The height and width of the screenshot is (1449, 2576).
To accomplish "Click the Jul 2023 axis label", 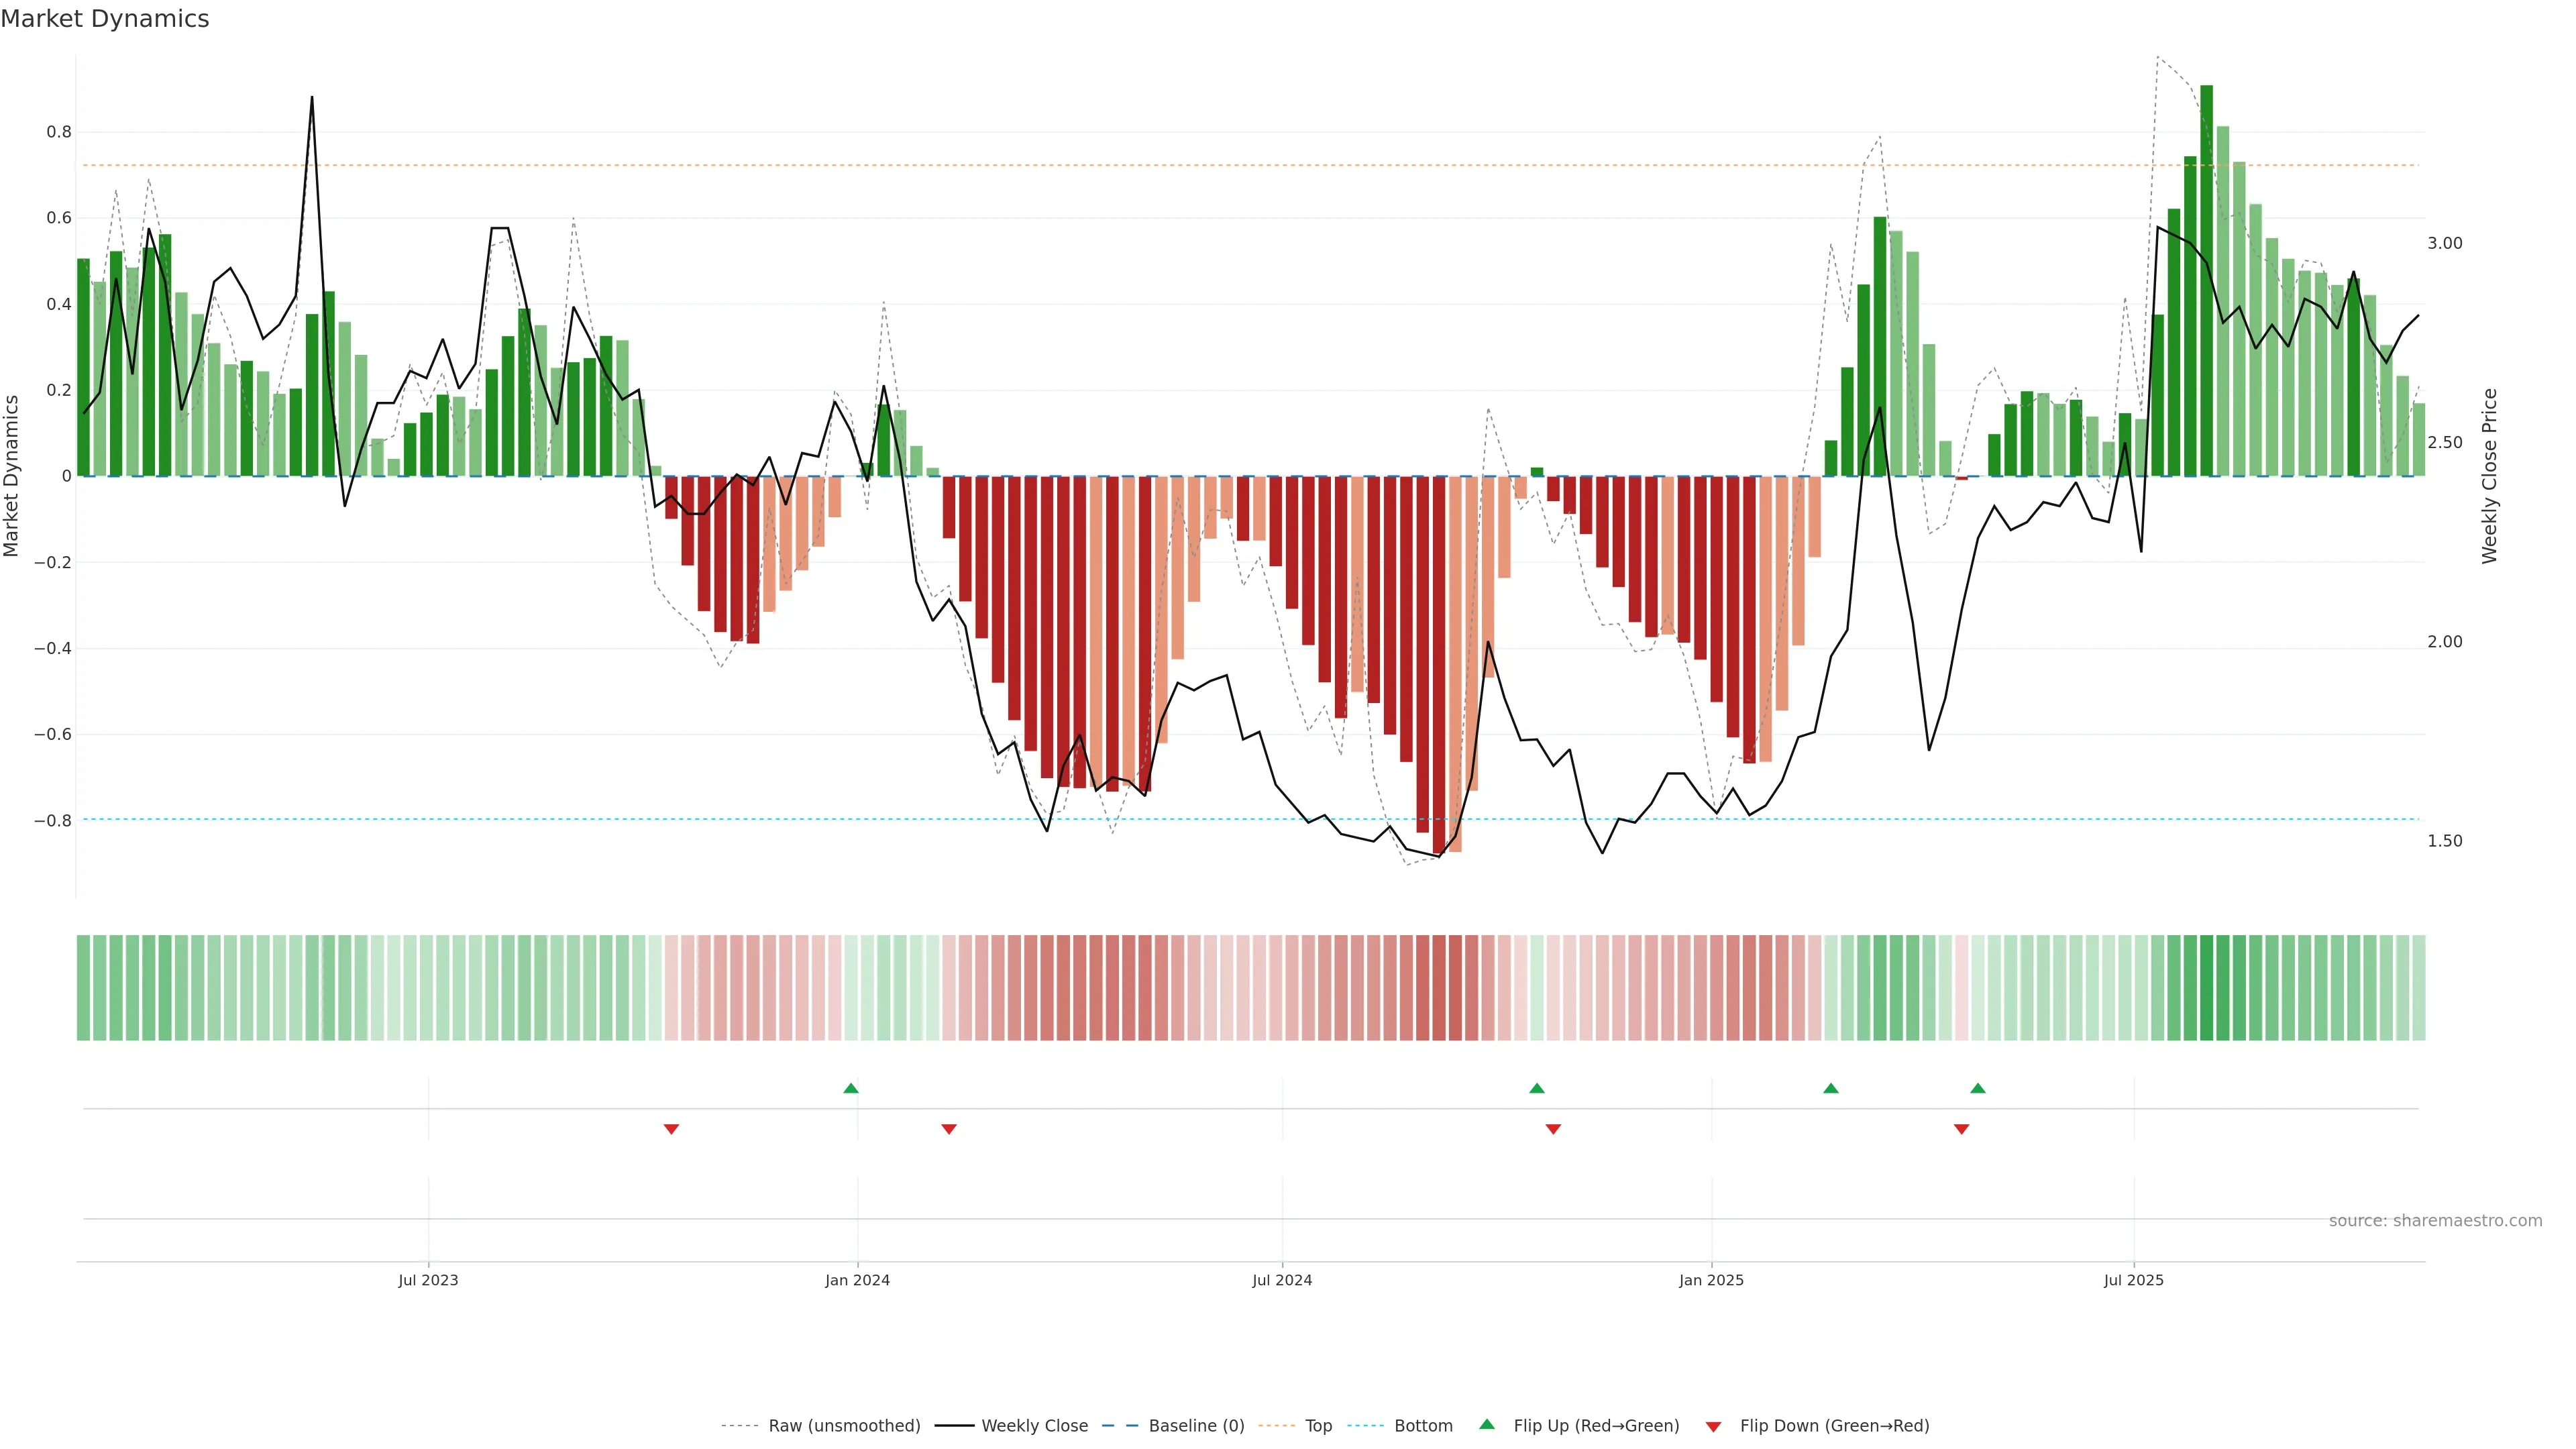I will (x=428, y=1280).
